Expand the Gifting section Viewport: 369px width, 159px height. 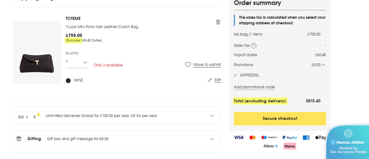[x=212, y=139]
